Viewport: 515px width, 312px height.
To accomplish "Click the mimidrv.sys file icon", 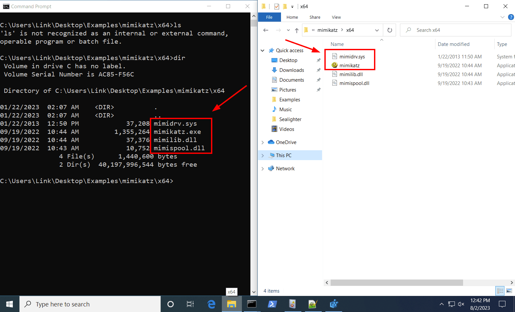I will click(x=335, y=56).
